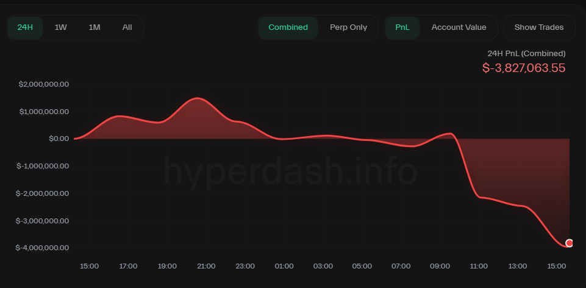The image size is (586, 288).
Task: Click the 13:00 time axis label
Action: (x=518, y=266)
